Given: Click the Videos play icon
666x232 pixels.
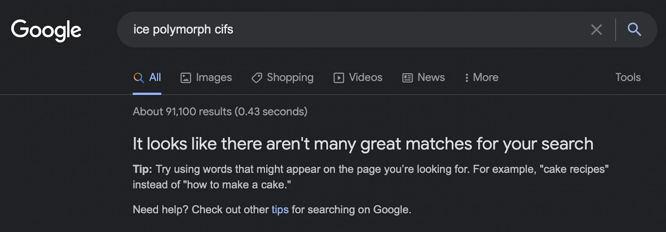Looking at the screenshot, I should 339,78.
